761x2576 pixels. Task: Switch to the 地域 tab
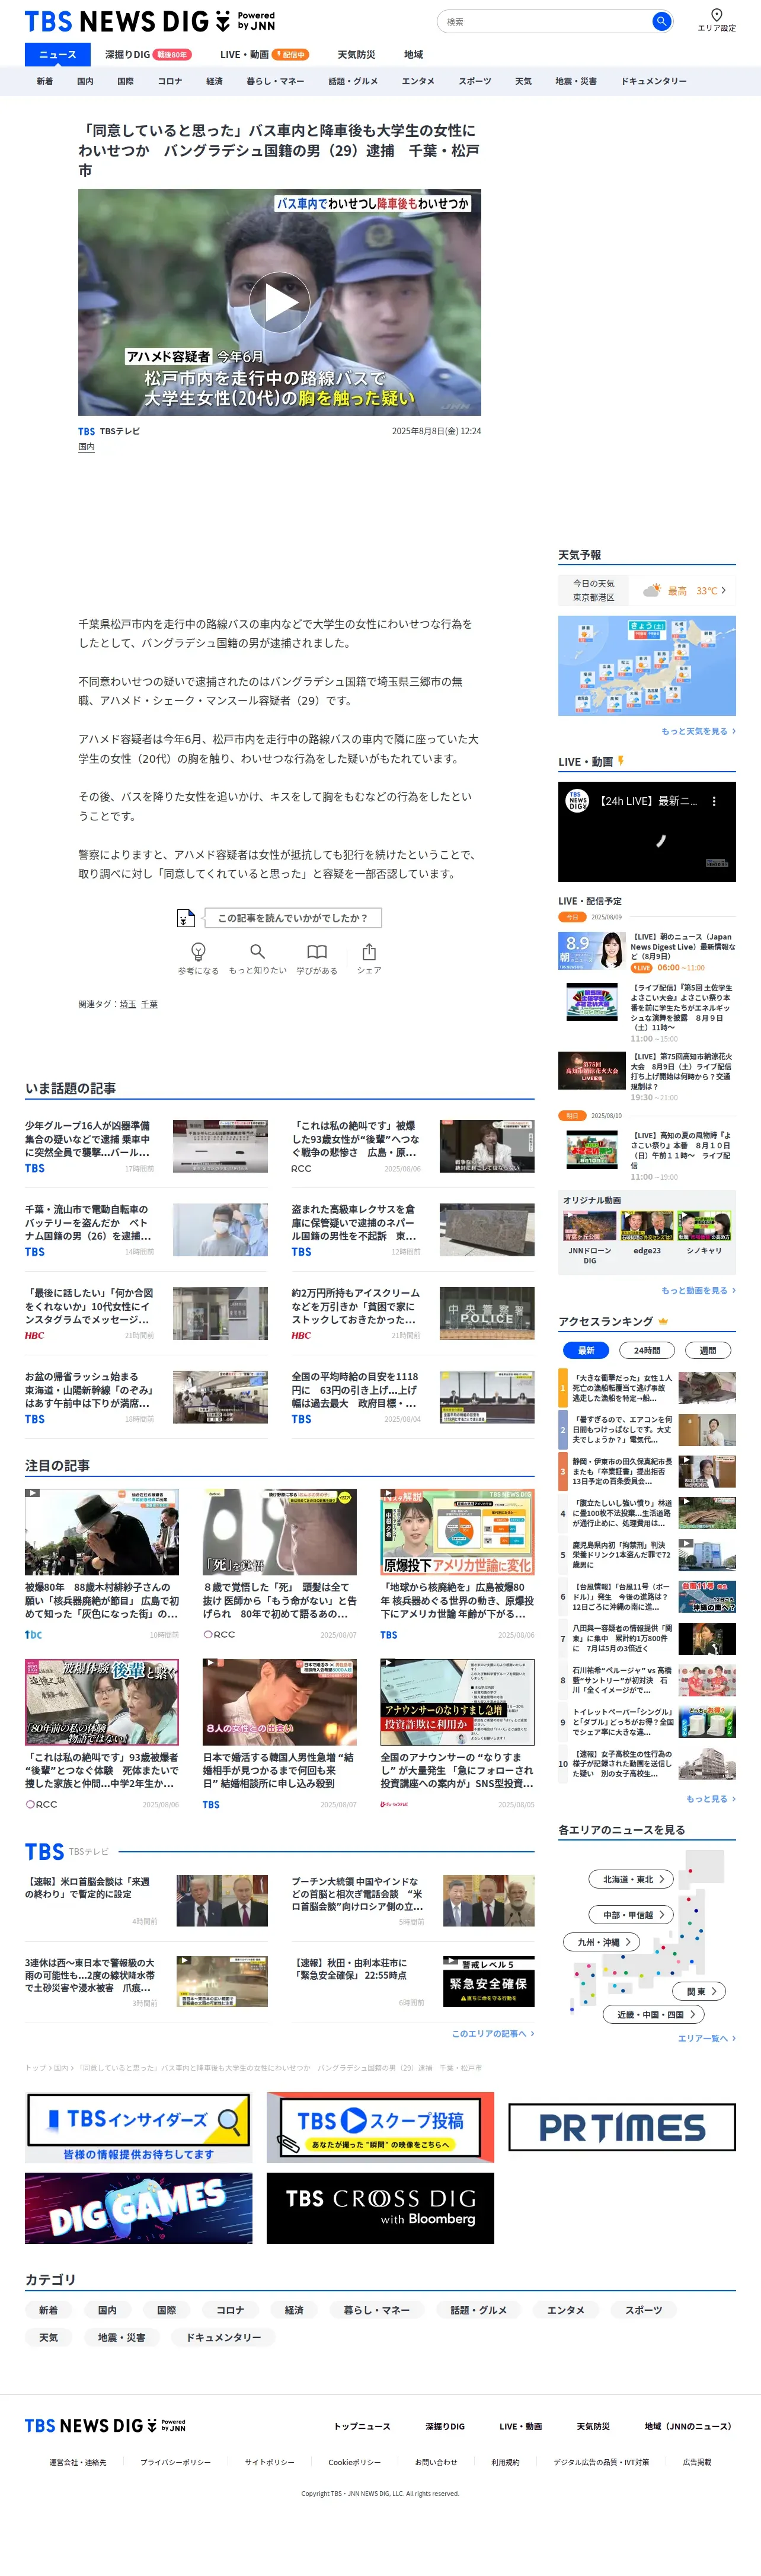pos(414,54)
